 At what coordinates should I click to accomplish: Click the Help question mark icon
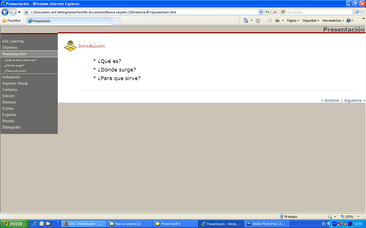click(348, 21)
